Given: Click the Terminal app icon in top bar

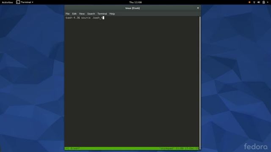Looking at the screenshot, I should click(x=18, y=2).
